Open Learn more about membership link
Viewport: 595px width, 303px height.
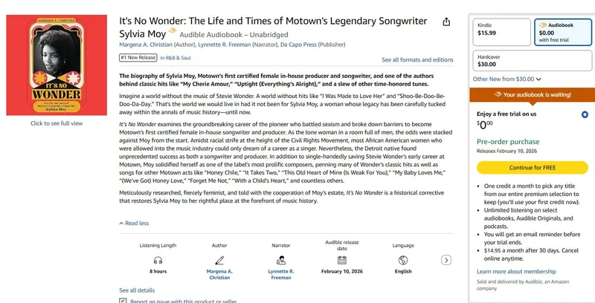(516, 272)
